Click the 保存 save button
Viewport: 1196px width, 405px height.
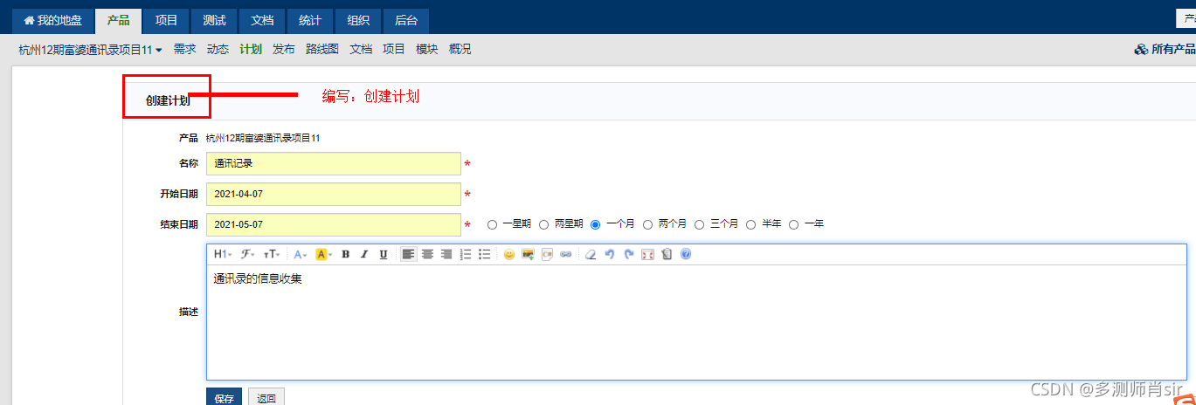coord(224,398)
